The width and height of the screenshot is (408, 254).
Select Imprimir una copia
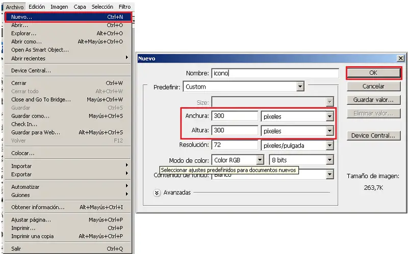(x=68, y=236)
